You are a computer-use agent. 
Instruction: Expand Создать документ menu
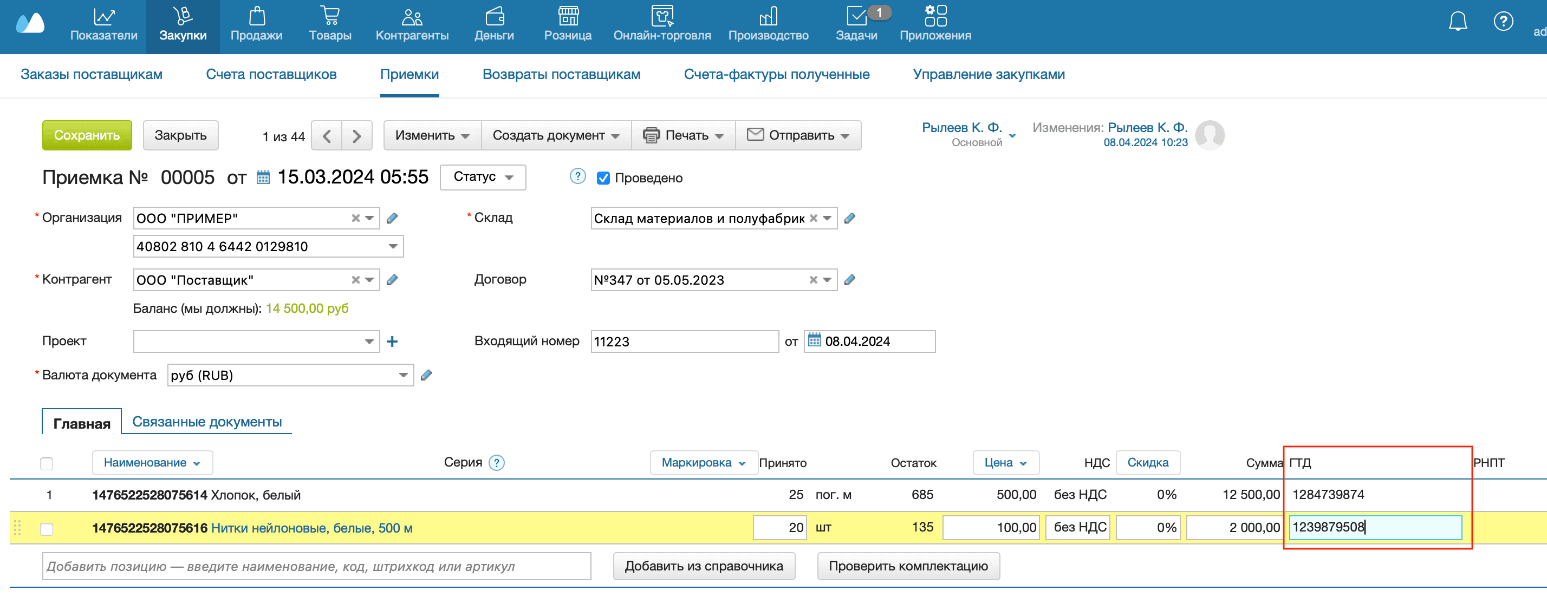(x=556, y=135)
